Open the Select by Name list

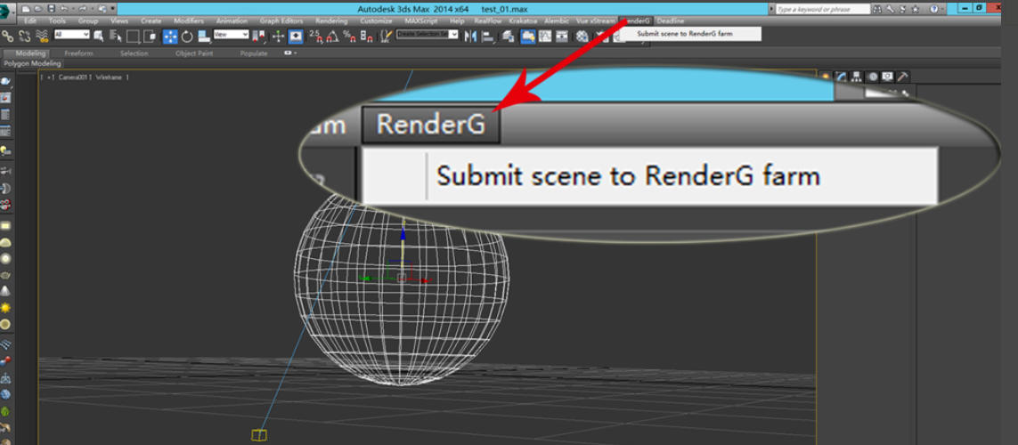pos(116,36)
